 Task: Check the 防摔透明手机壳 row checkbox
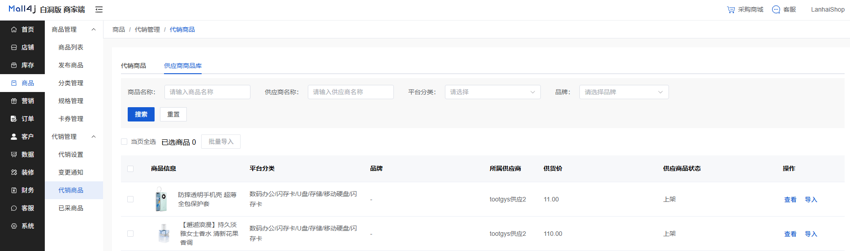click(x=130, y=199)
